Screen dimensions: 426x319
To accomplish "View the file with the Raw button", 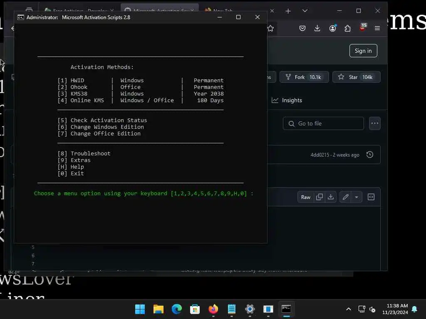I will click(x=306, y=197).
